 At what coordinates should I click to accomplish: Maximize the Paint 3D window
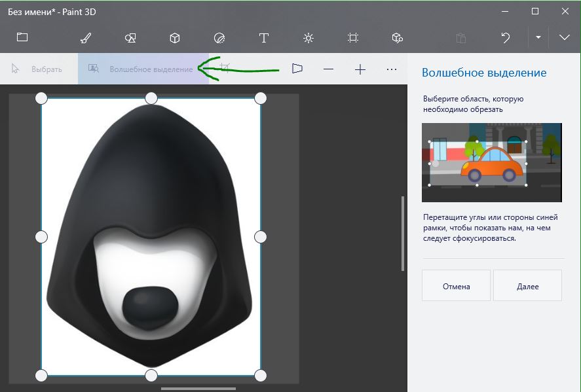tap(535, 12)
